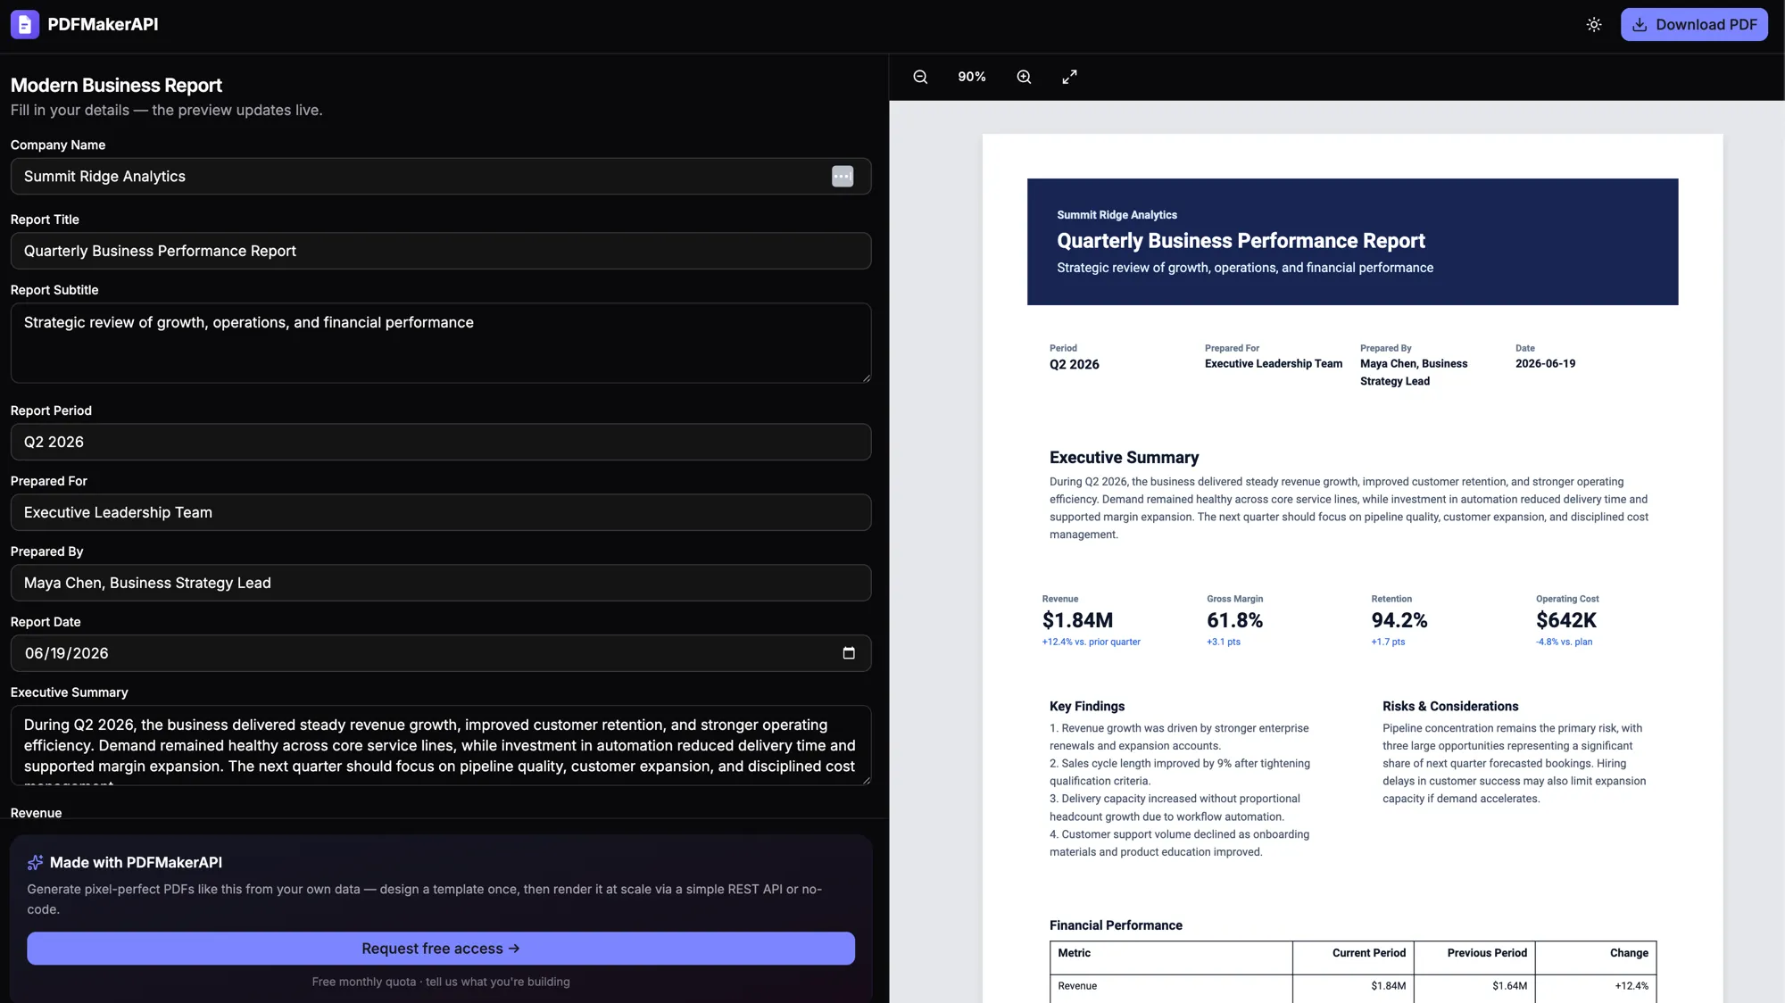The height and width of the screenshot is (1003, 1785).
Task: Click the Modern Business Report heading
Action: (116, 86)
